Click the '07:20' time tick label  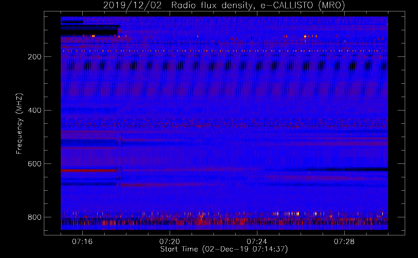pos(170,242)
